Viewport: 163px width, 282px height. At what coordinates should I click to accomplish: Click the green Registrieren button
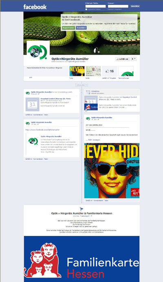pos(68,28)
